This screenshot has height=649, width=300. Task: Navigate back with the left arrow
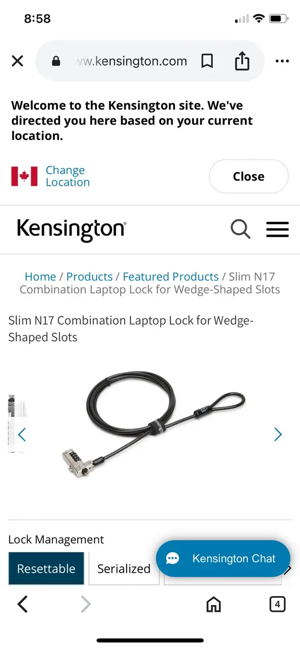tap(22, 605)
